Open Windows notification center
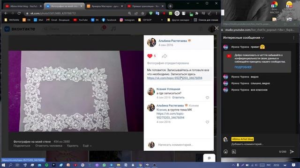Viewport: 300px width, 168px height. click(x=293, y=165)
